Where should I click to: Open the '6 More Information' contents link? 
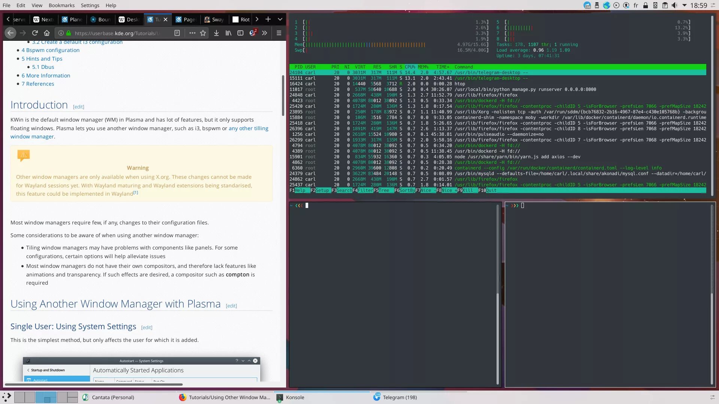coord(46,76)
